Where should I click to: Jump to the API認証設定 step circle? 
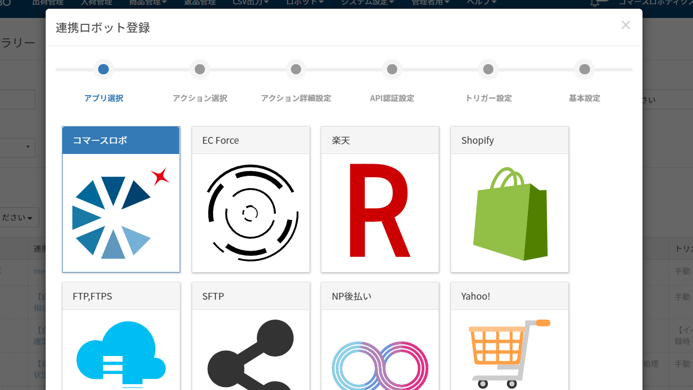point(392,69)
